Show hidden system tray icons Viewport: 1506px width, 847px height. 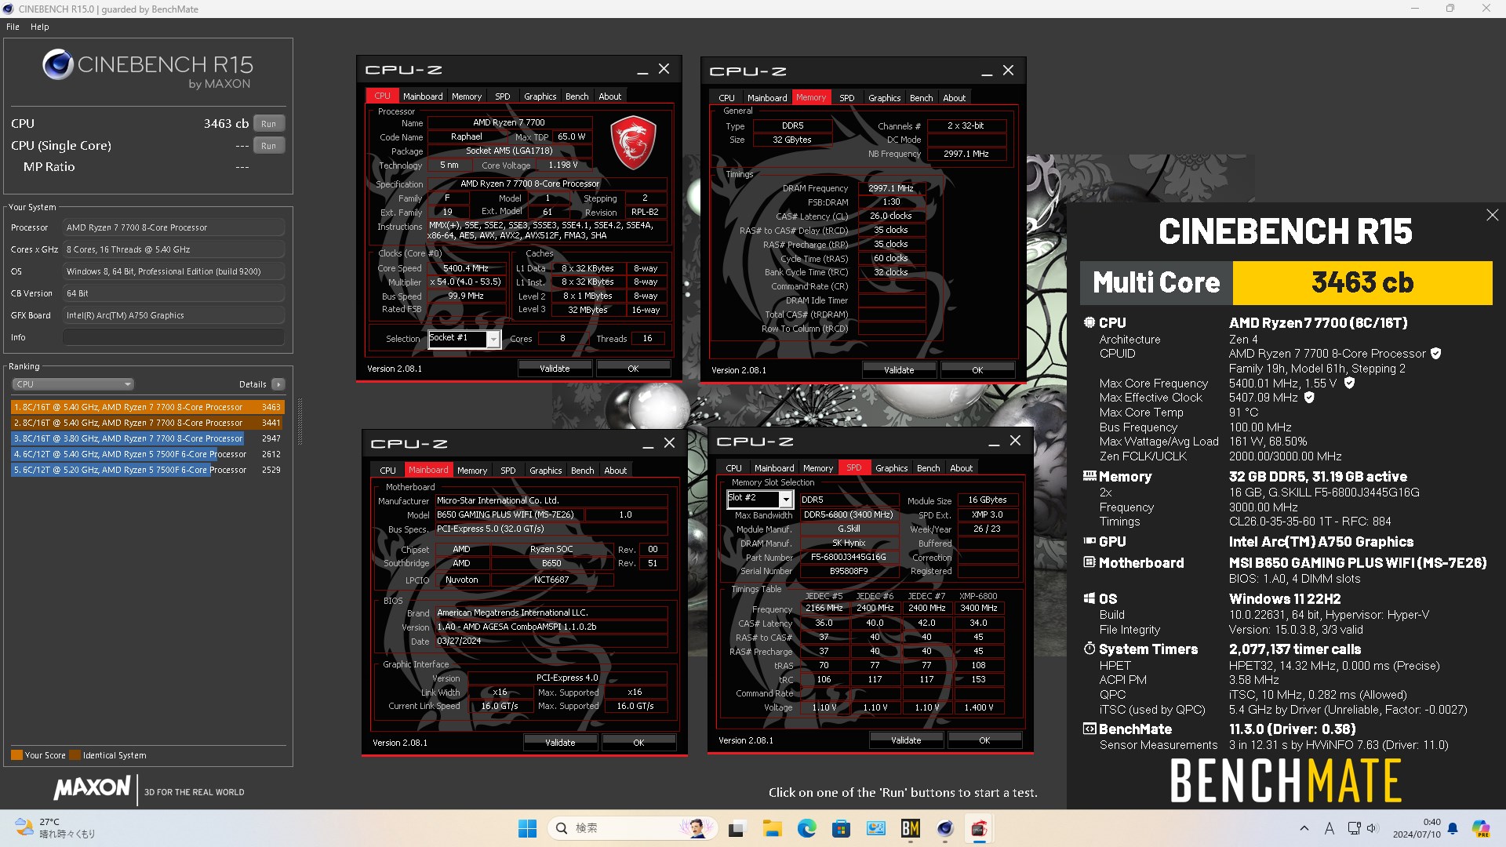coord(1304,828)
